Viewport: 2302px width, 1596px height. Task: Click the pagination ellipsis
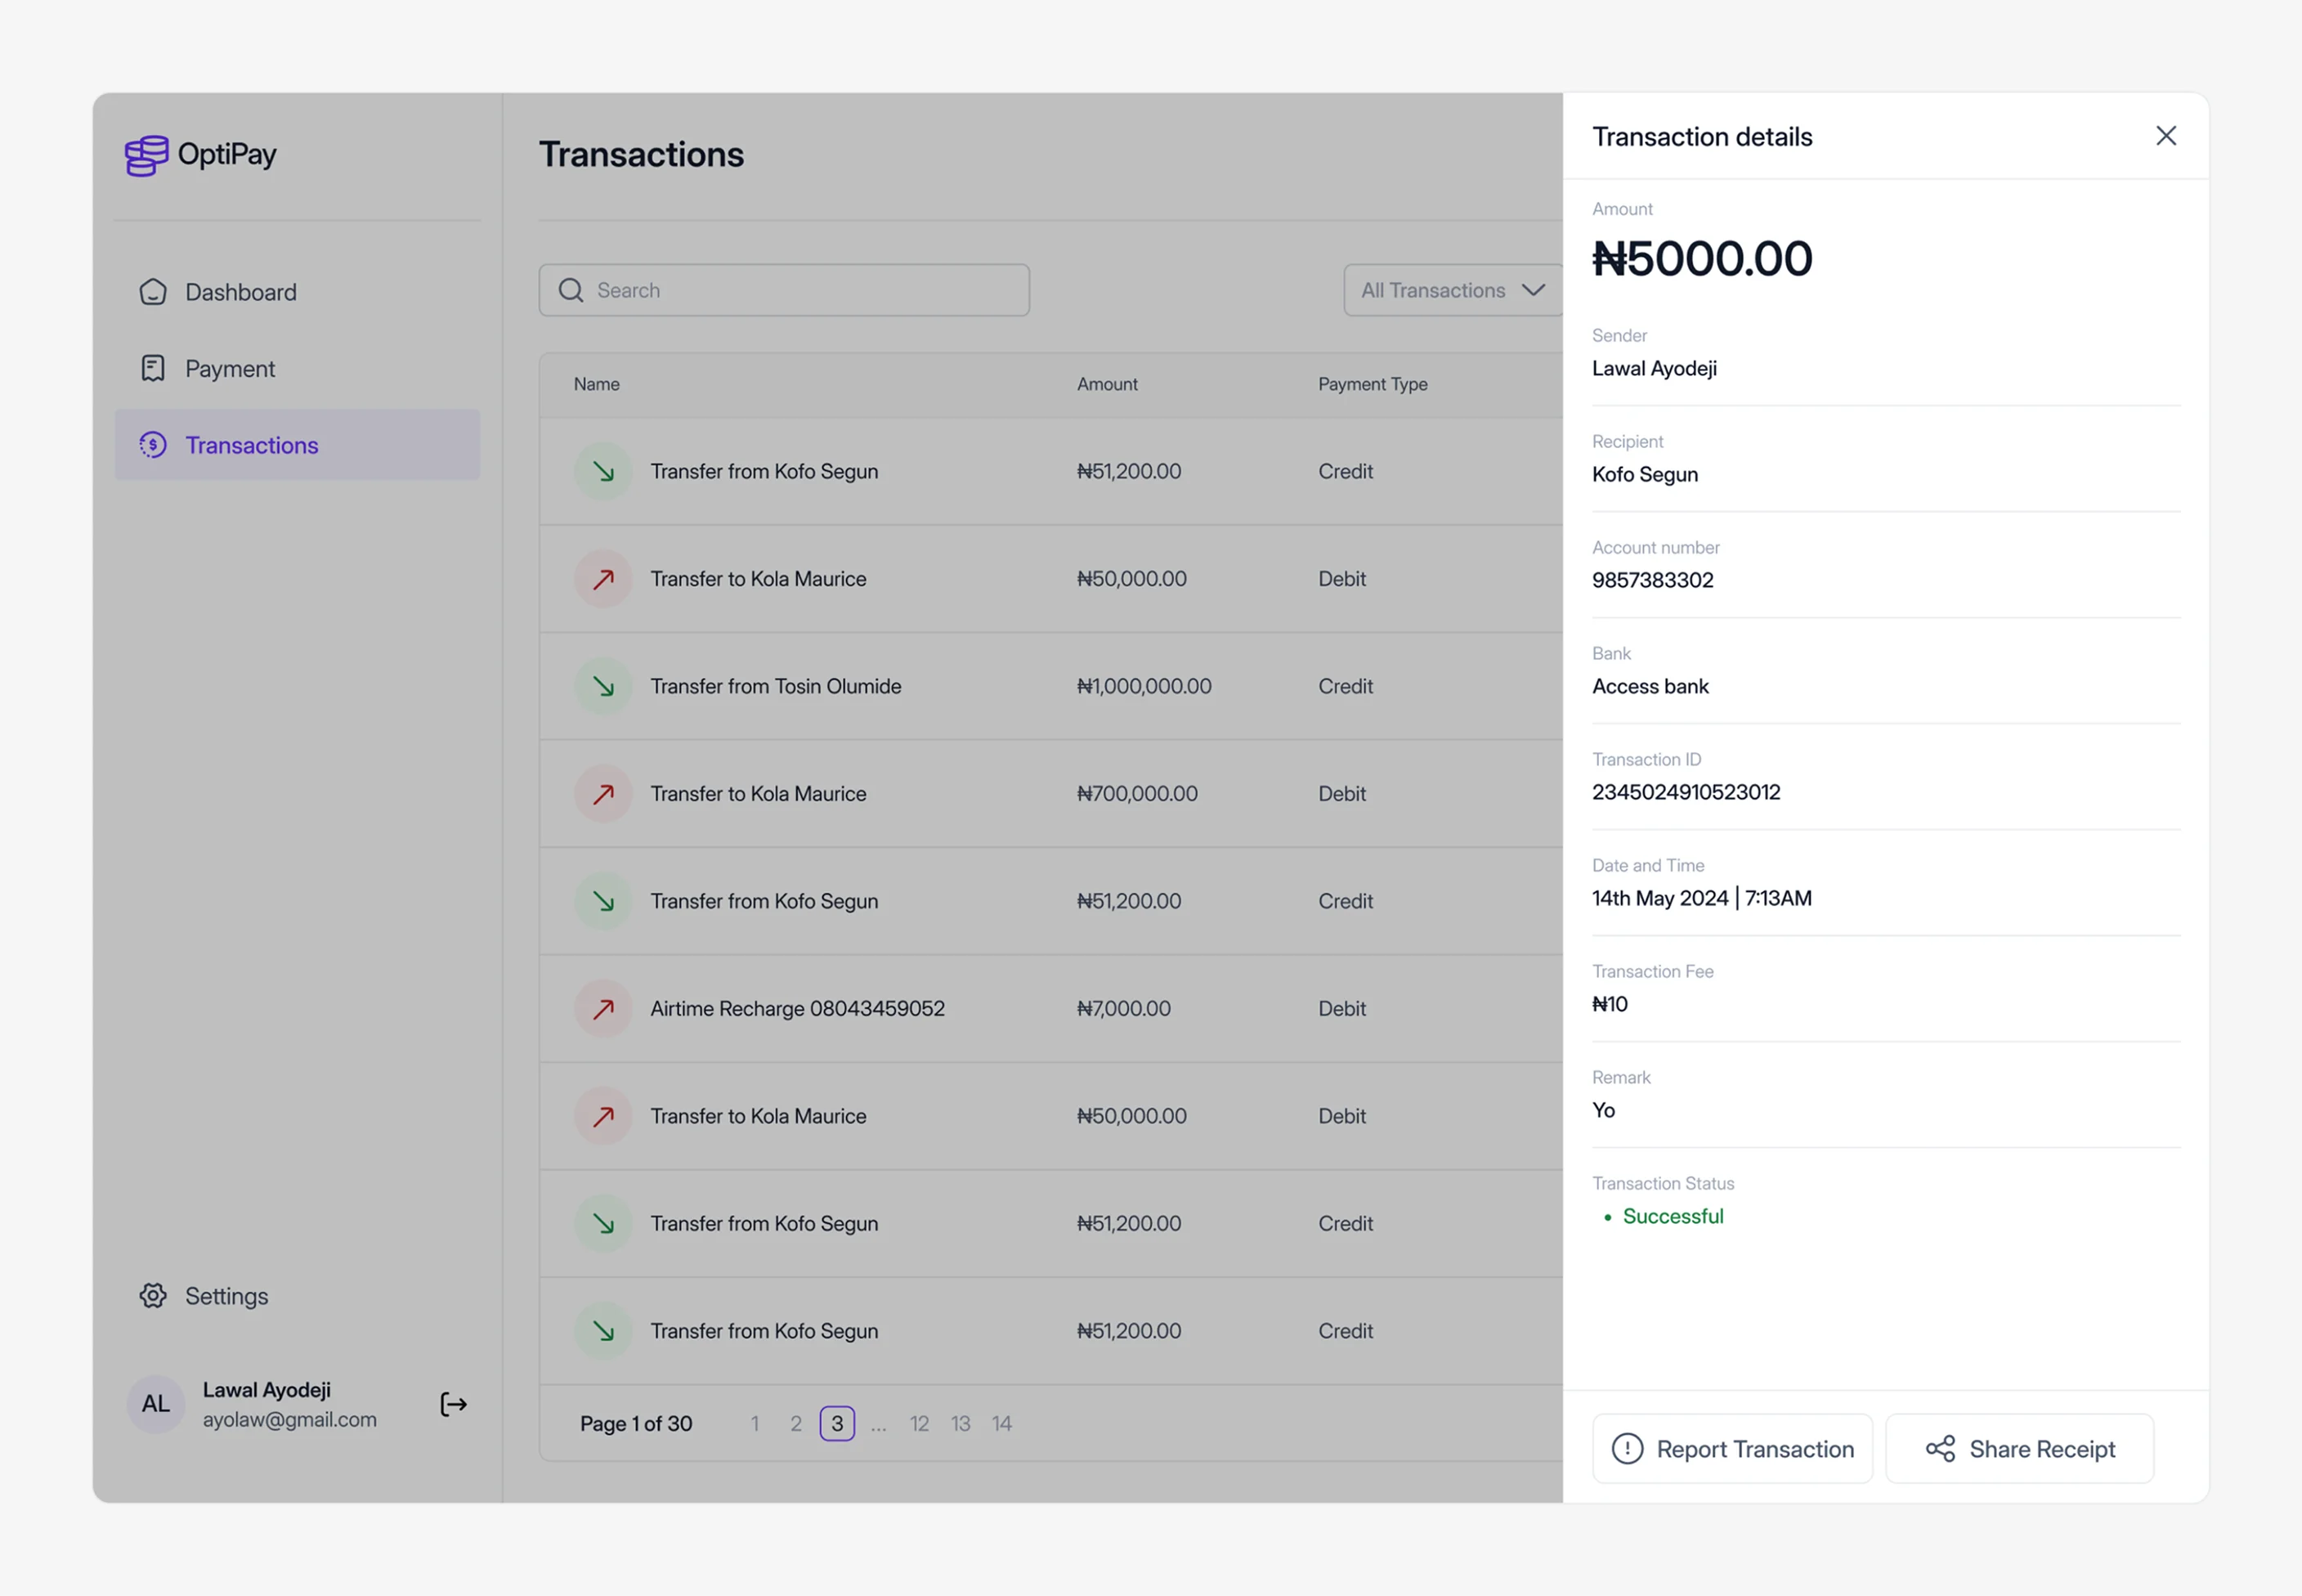coord(879,1427)
